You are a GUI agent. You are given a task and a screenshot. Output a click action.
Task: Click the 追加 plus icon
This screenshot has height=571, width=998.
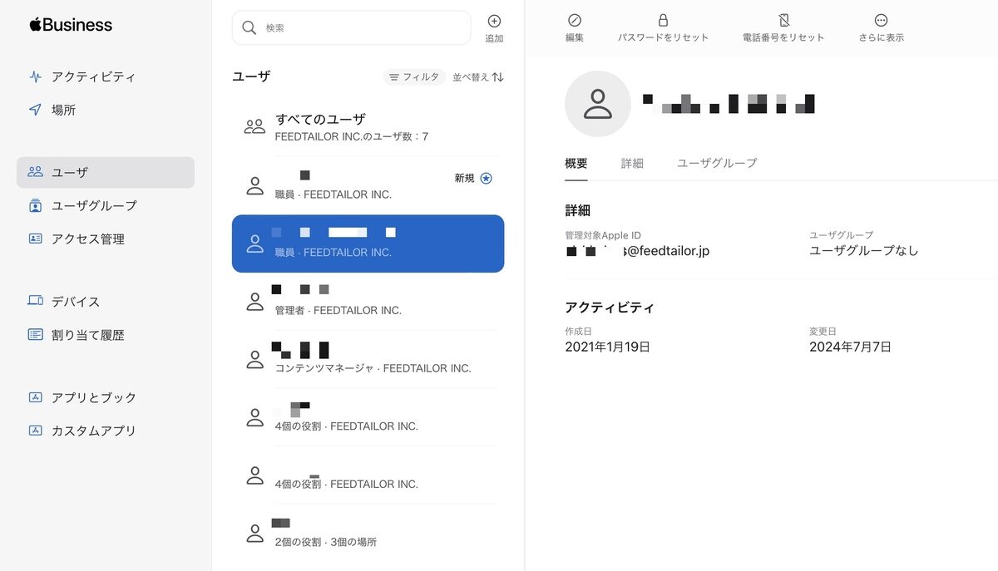click(x=494, y=21)
